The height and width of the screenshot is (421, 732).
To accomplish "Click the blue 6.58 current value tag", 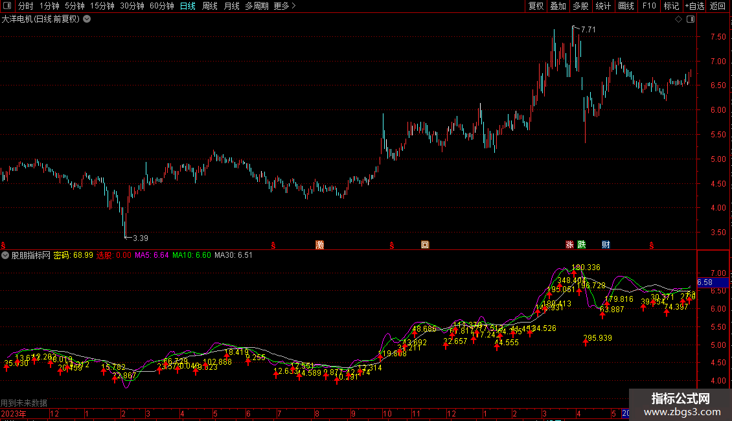I will click(x=713, y=282).
